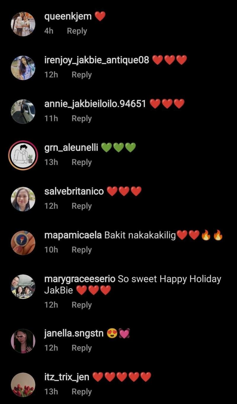Viewport: 237px width, 404px height.
Task: Reply to itz_trix_jen's comment
Action: 81,392
